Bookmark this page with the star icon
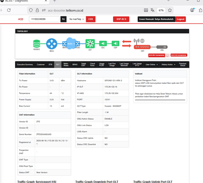Image resolution: width=203 pixels, height=183 pixels. tap(170, 10)
